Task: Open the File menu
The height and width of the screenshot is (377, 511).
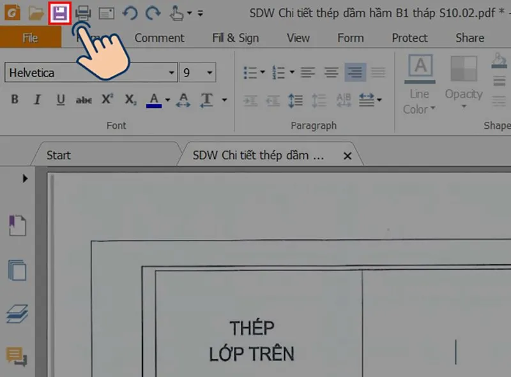Action: click(x=30, y=38)
